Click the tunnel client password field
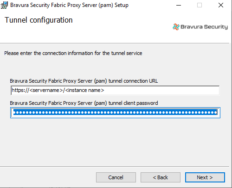This screenshot has height=188, width=232. pos(115,113)
